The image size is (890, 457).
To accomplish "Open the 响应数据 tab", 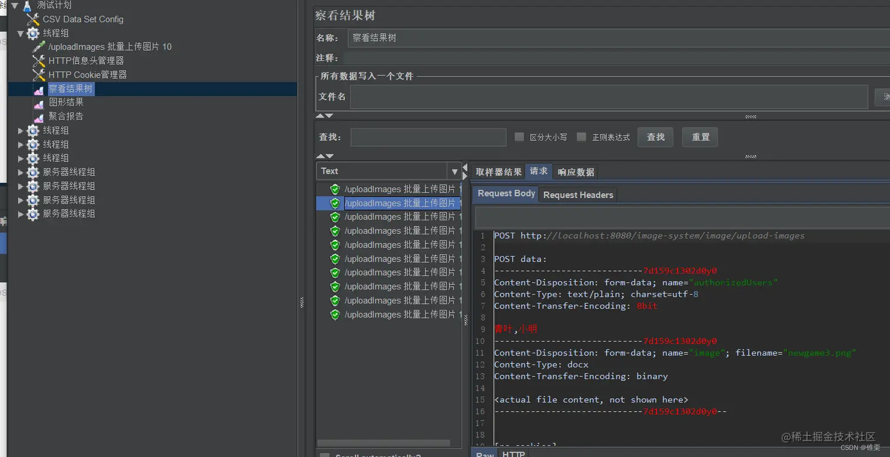I will tap(576, 172).
